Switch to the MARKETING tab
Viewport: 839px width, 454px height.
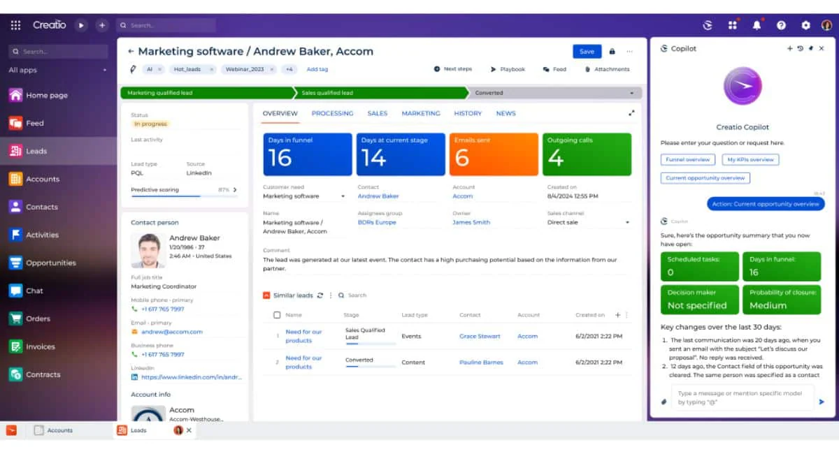tap(421, 113)
